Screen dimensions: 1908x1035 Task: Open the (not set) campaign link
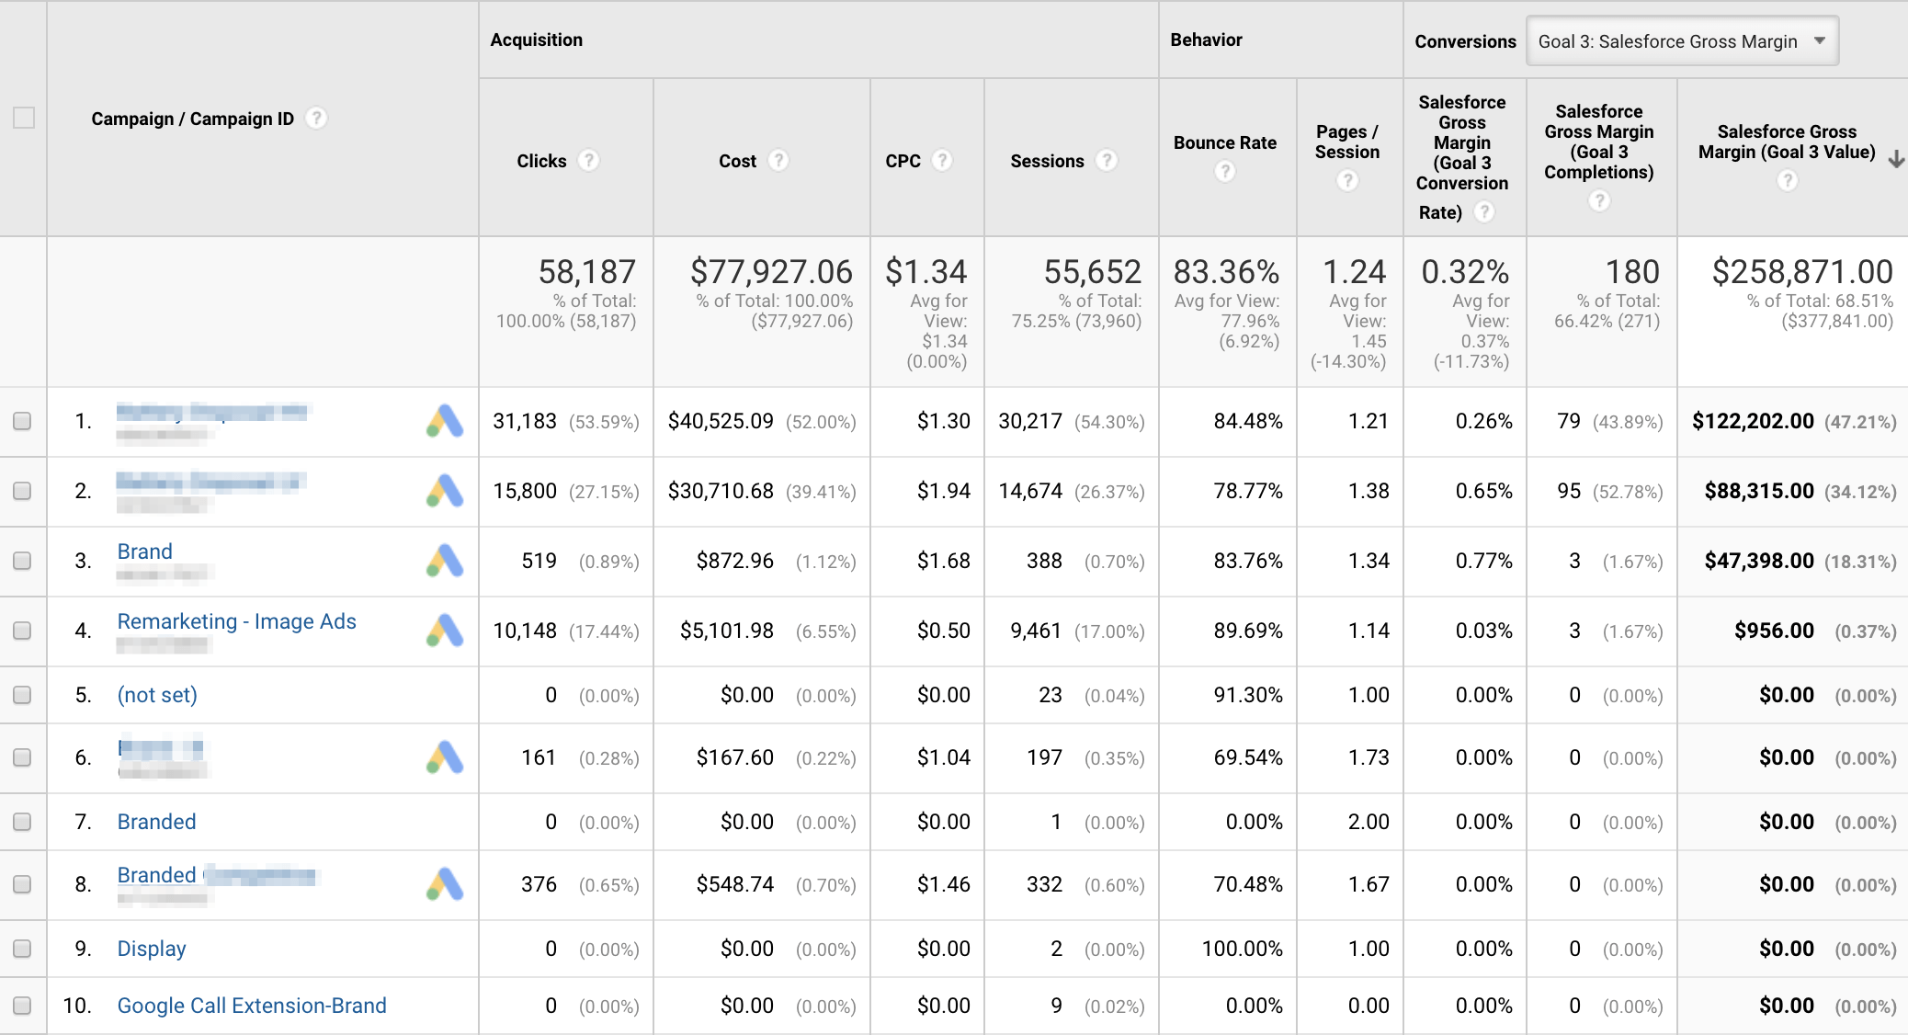coord(157,695)
